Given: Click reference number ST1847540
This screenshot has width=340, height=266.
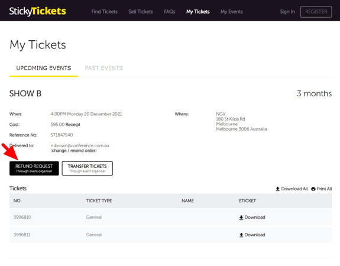Looking at the screenshot, I should [61, 135].
